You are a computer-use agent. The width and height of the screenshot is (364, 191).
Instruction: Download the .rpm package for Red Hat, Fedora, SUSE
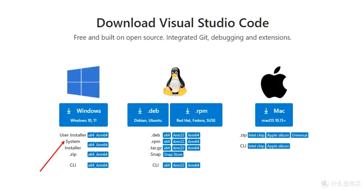click(x=196, y=115)
